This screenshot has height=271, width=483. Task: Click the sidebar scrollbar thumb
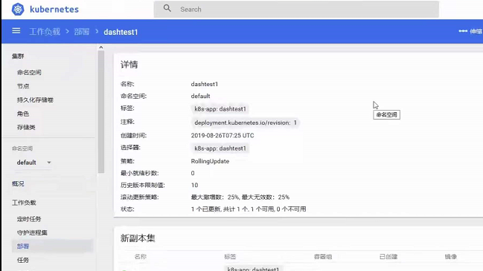point(101,112)
